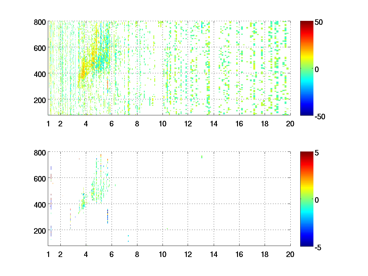Click the '400' y-axis tick of top plot
Viewport: 368px width, 276px height.
(x=40, y=74)
